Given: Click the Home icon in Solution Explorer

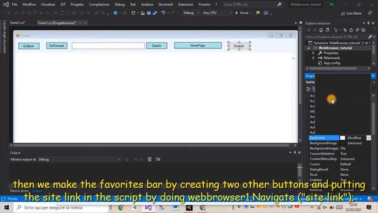Looking at the screenshot, I should [x=321, y=30].
